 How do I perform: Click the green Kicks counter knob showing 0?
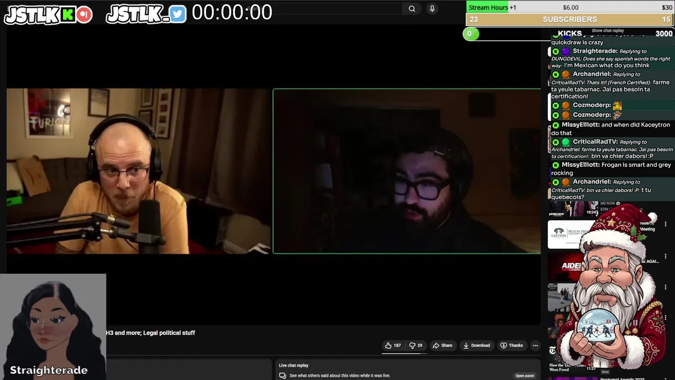471,34
